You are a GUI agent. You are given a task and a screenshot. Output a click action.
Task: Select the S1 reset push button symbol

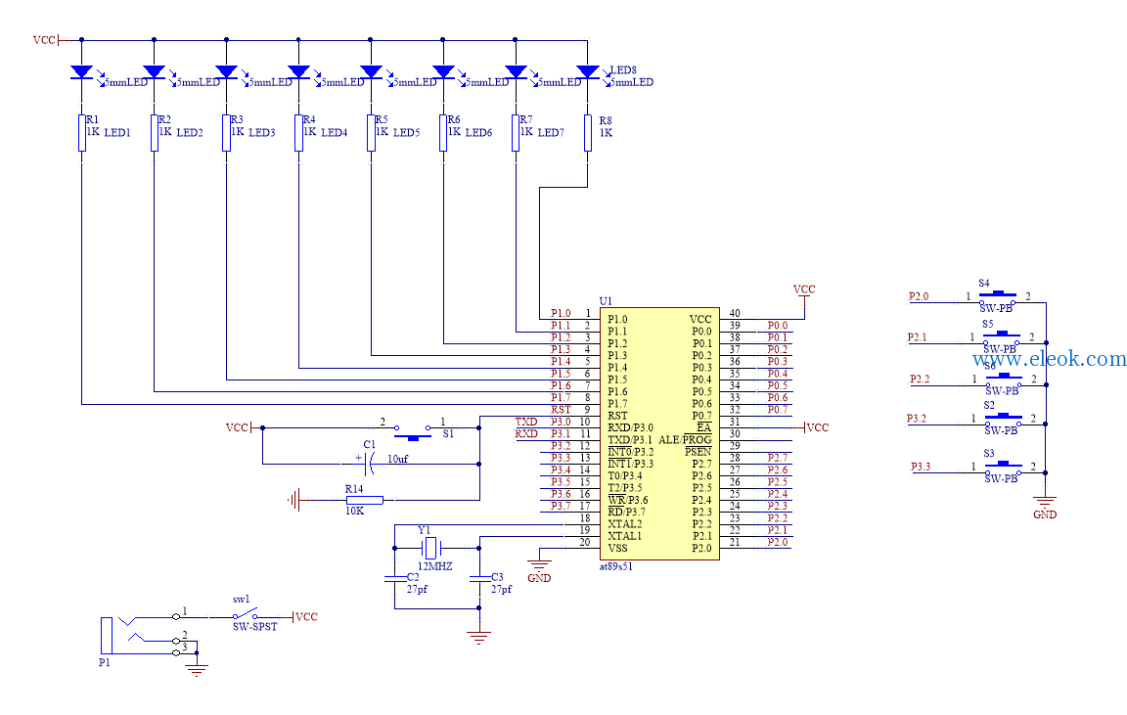(413, 432)
